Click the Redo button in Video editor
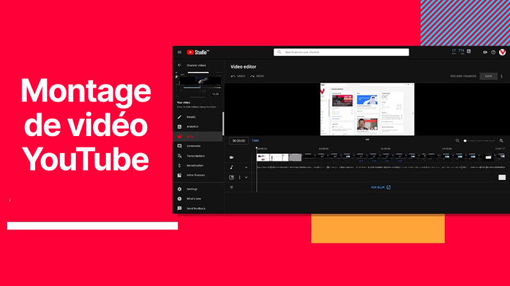 tap(257, 76)
